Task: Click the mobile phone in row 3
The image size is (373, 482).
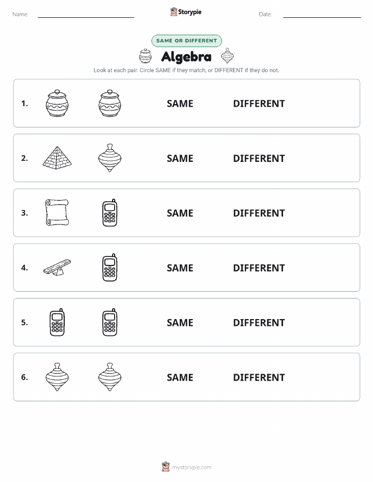Action: [110, 213]
